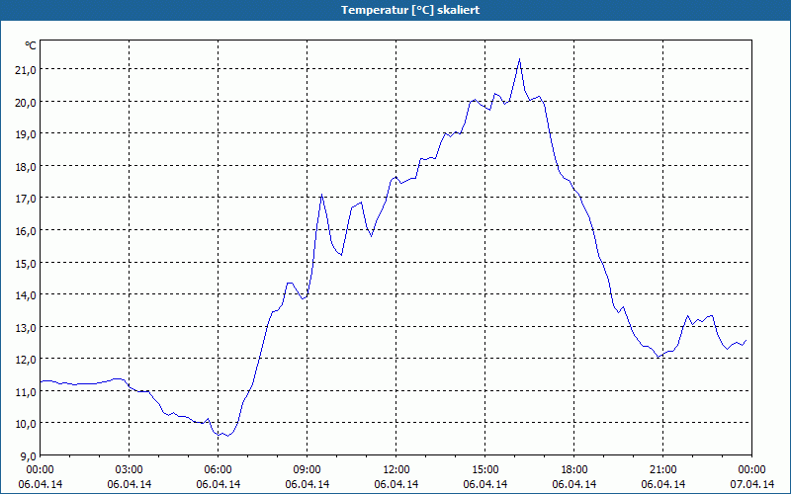
Task: Click the 9,0 label at axis bottom
Action: (x=29, y=455)
